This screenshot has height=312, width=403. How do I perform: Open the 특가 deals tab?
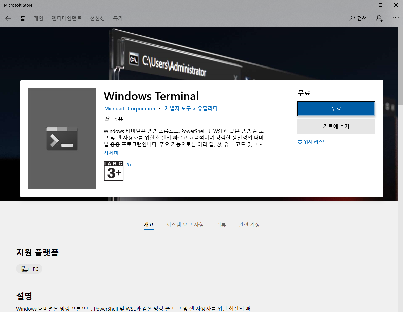click(118, 18)
